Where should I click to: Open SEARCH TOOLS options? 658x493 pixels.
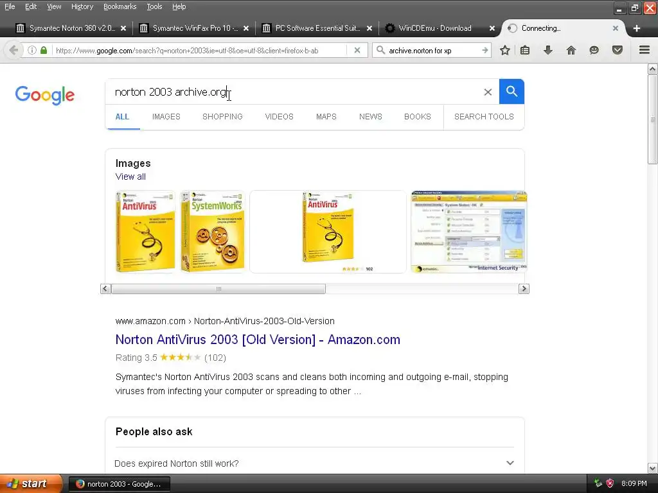pos(484,117)
